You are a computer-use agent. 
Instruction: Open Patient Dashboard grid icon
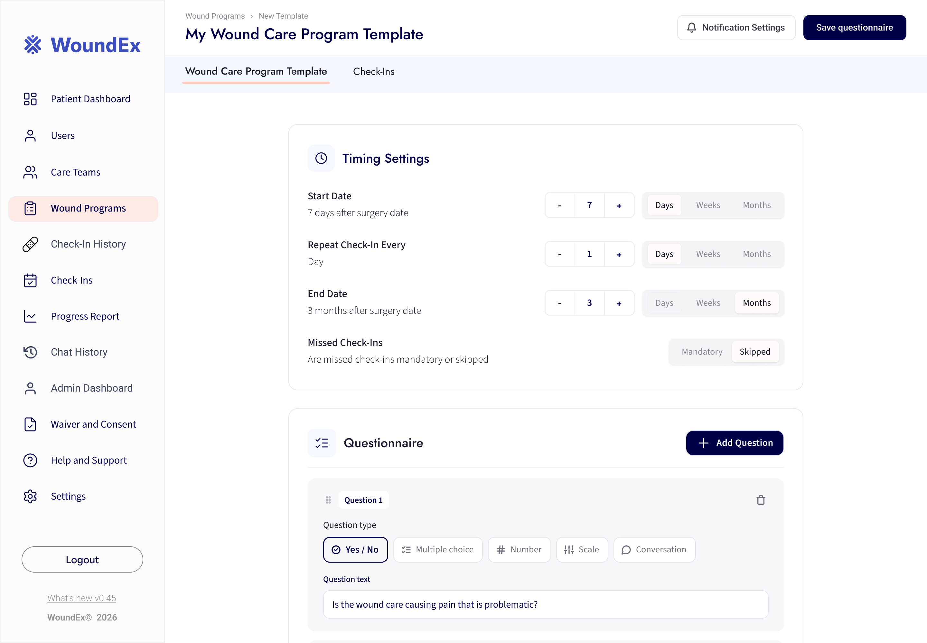click(30, 99)
